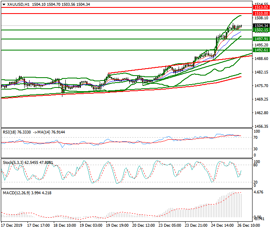Select the 1513.02 red resistance level label
The image size is (271, 230).
point(261,7)
